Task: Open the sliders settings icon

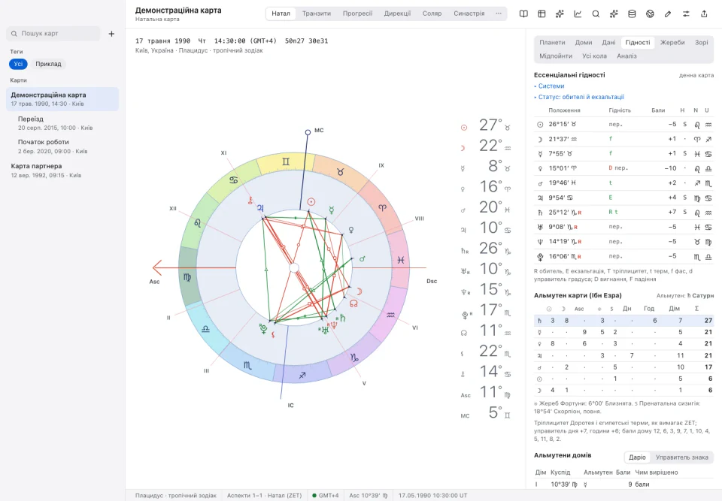Action: click(686, 14)
